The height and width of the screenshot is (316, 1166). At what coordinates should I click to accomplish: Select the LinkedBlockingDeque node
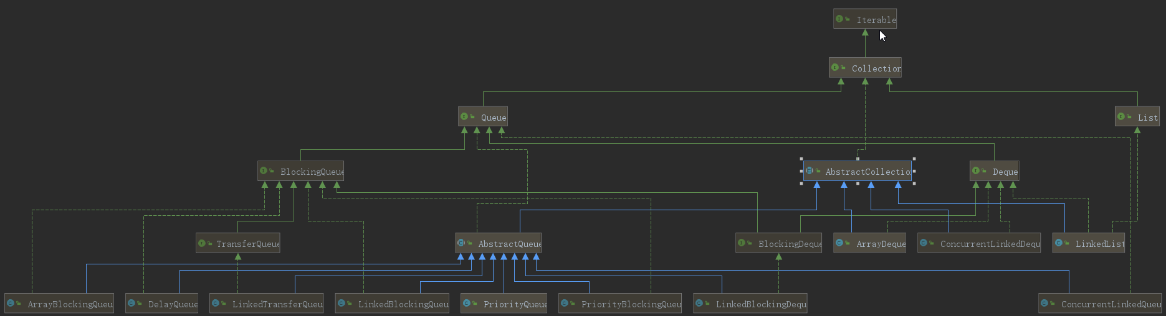750,304
